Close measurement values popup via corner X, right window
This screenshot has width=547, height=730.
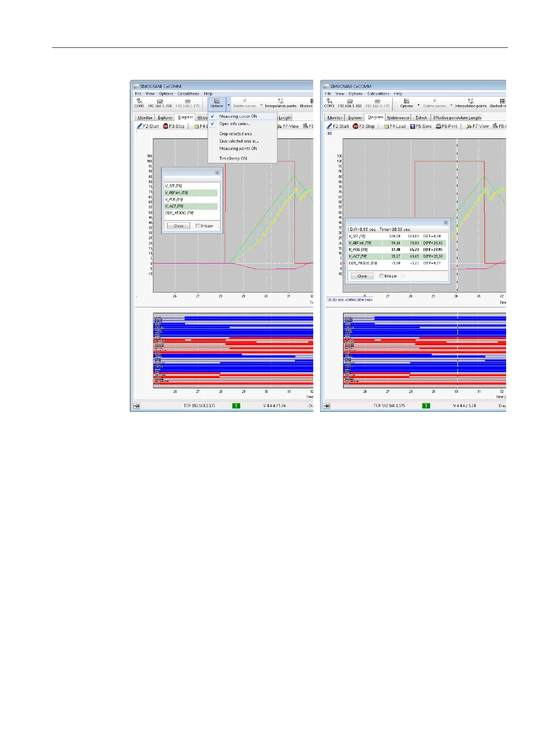(x=445, y=223)
